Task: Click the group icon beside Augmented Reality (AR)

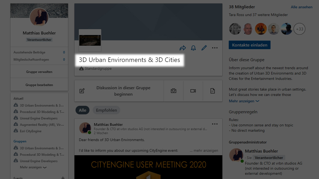Action: (16, 124)
